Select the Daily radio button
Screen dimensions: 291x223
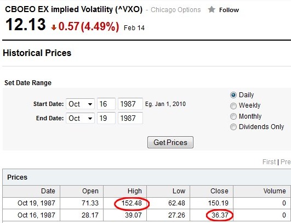[233, 95]
